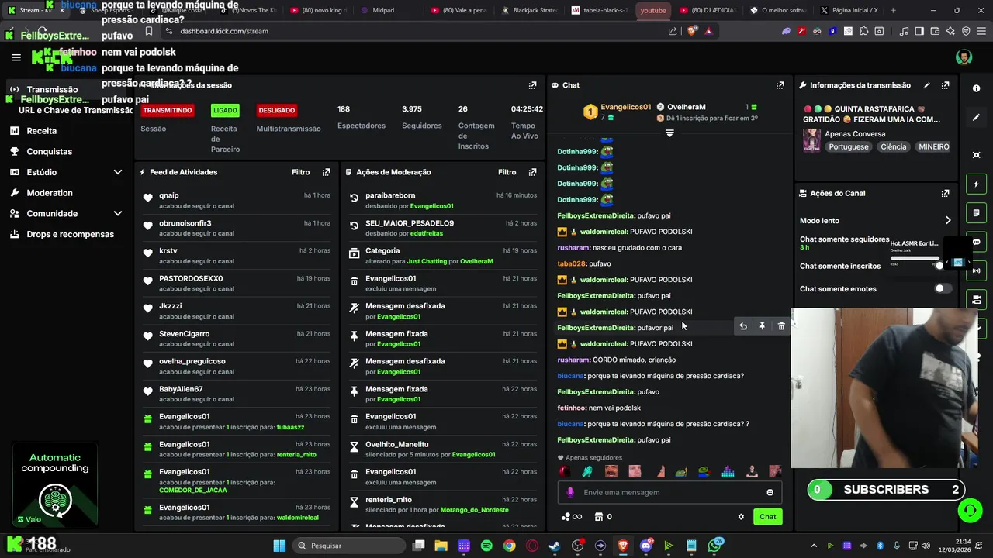
Task: Click the Brave shields icon in address bar
Action: pos(693,31)
